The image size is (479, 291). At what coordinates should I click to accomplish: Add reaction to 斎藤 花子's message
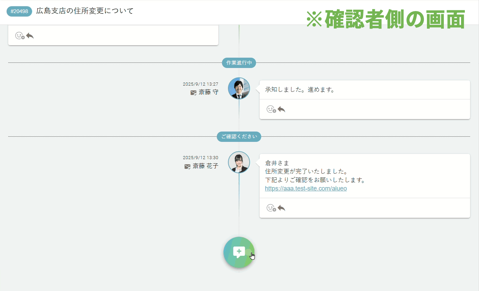click(271, 208)
